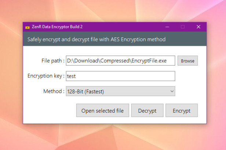The image size is (226, 150).
Task: Minimize the ZenR Data Encryptor window
Action: (167, 27)
